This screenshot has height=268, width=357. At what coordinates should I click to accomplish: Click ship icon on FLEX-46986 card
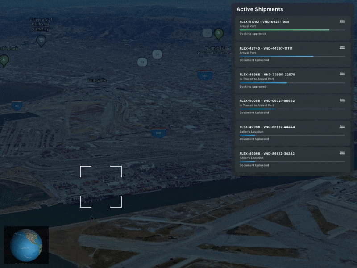coord(342,74)
